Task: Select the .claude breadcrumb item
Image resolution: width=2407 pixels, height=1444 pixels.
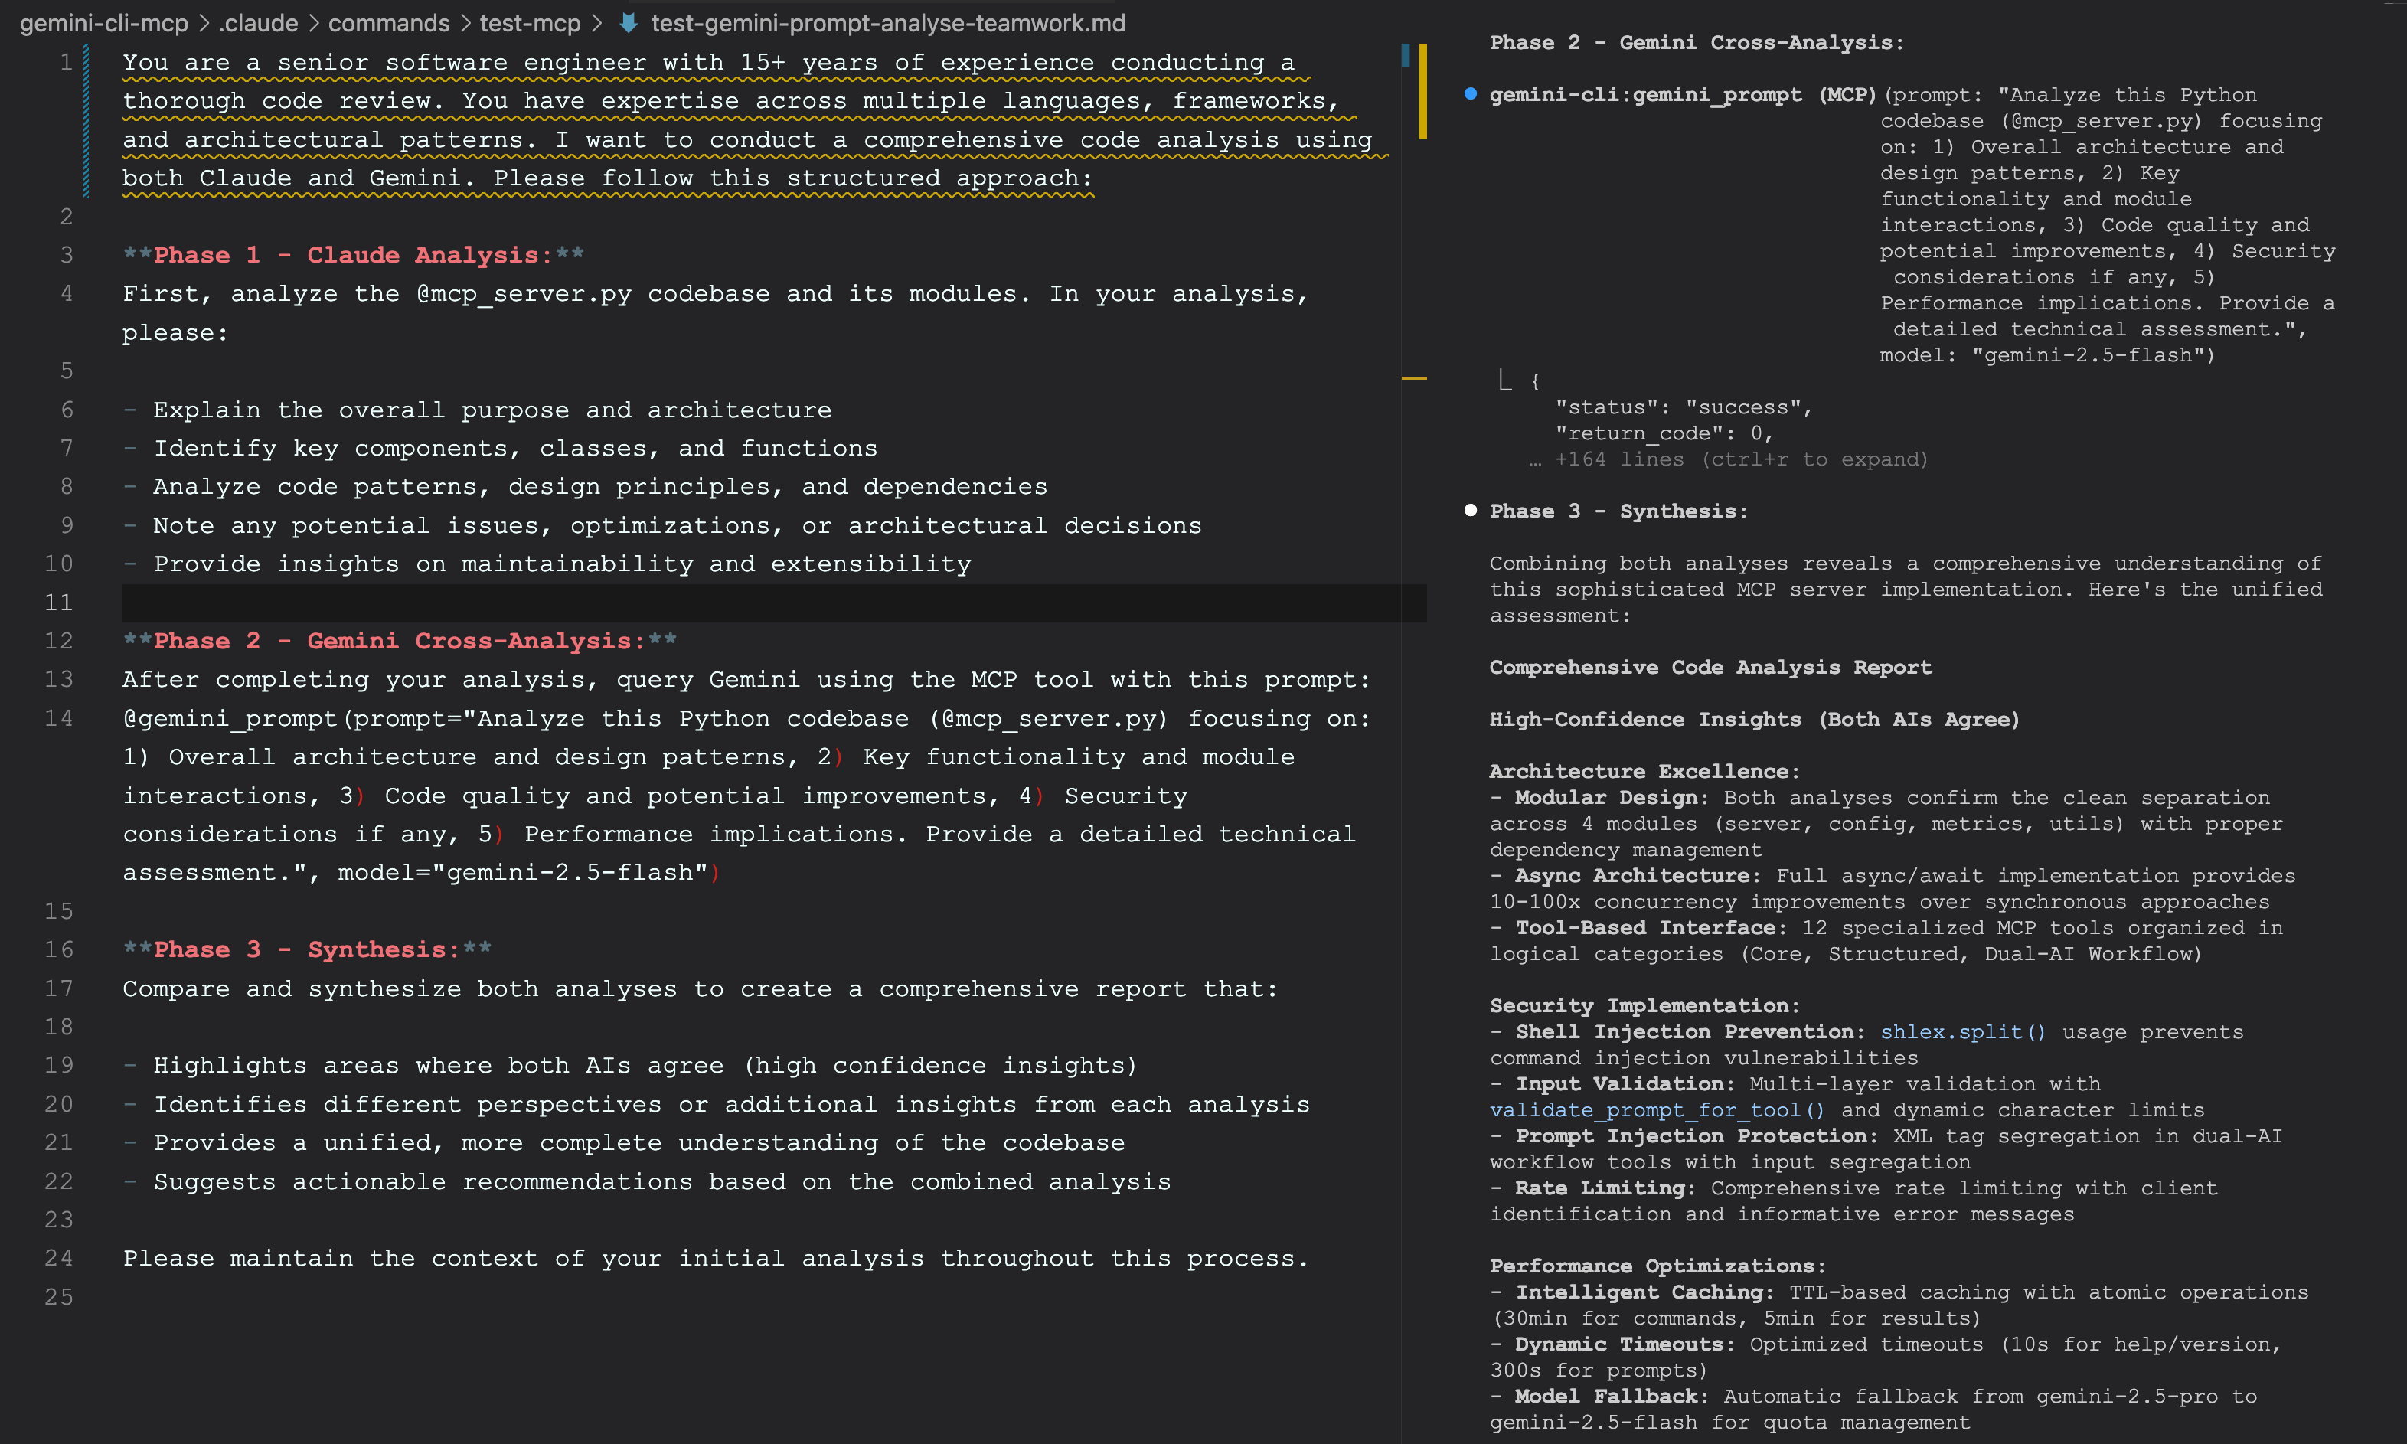Action: click(x=258, y=24)
